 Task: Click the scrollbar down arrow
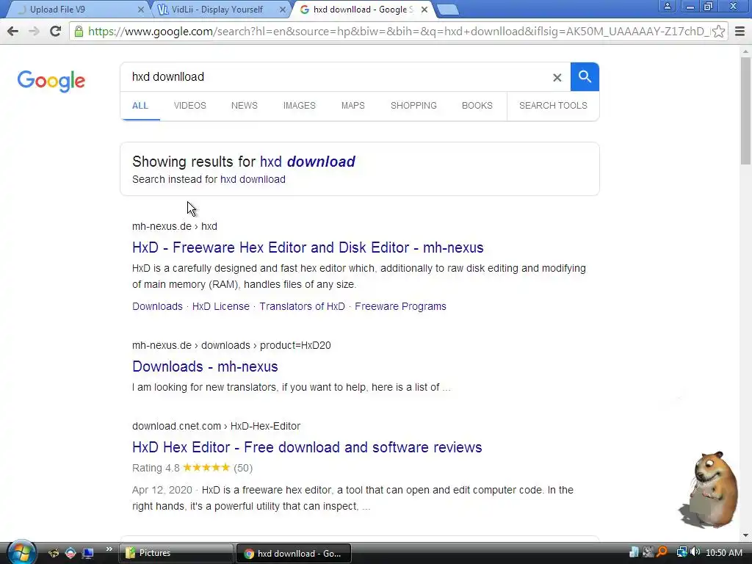745,535
